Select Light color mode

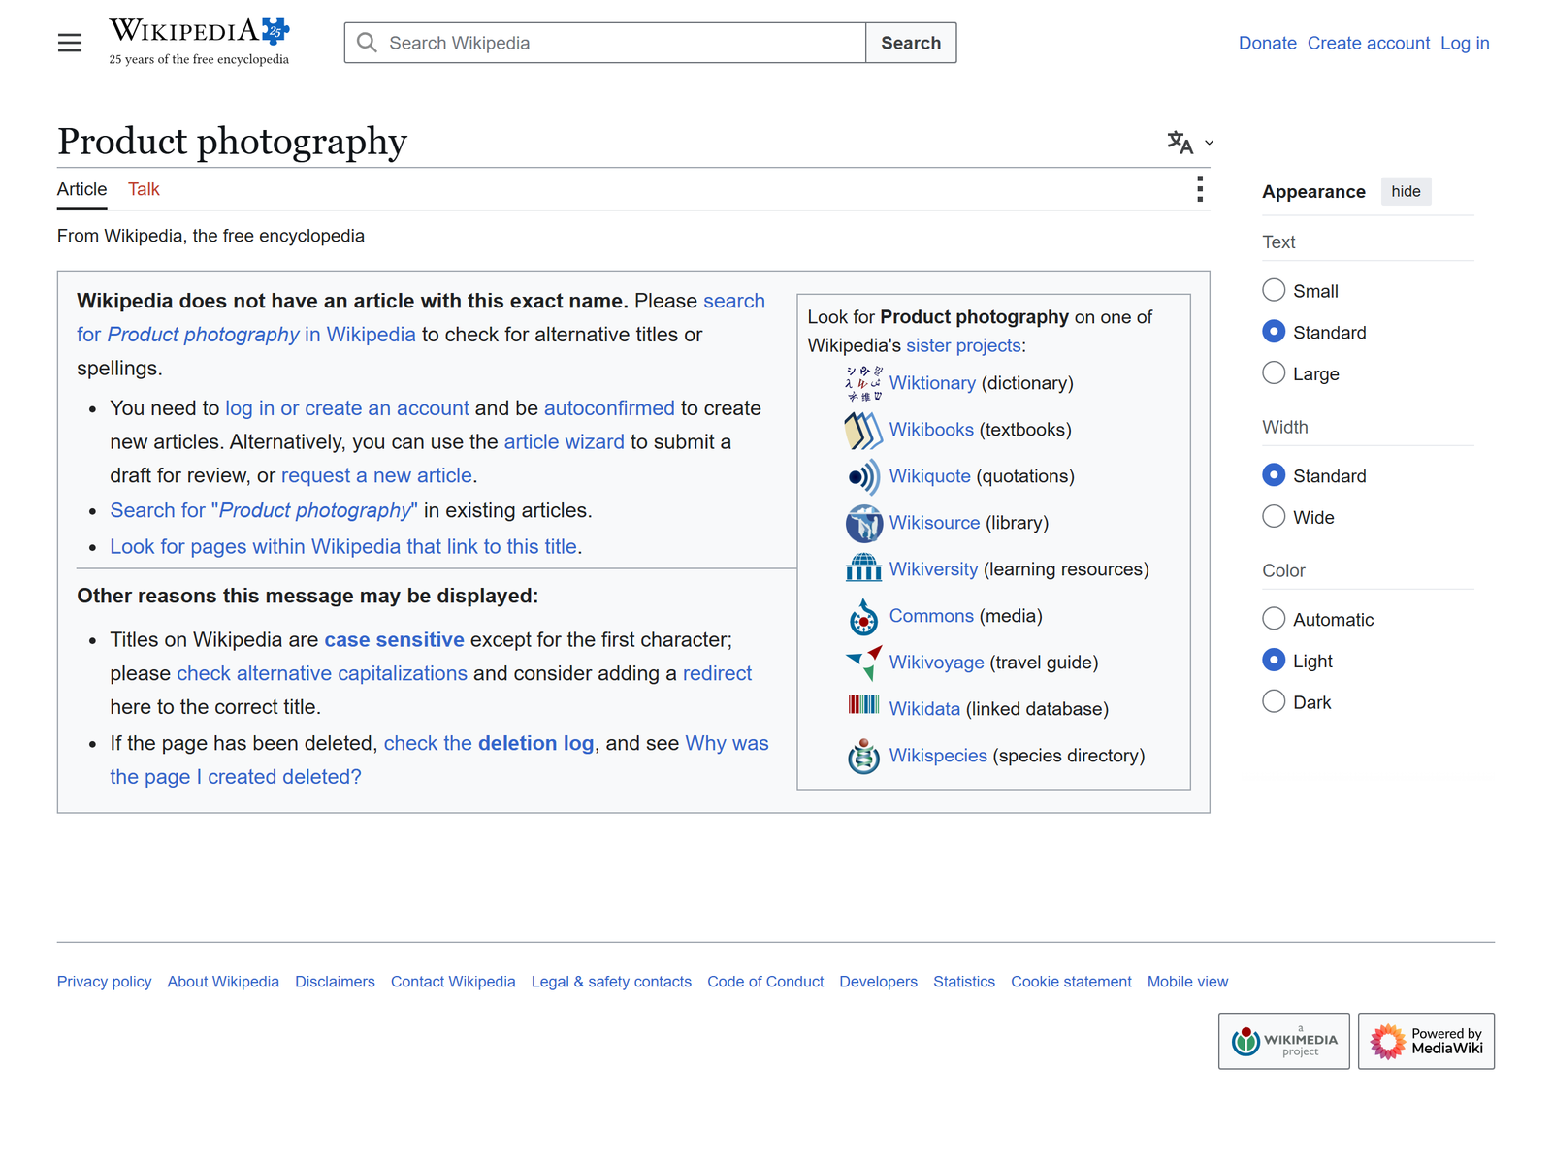coord(1274,660)
